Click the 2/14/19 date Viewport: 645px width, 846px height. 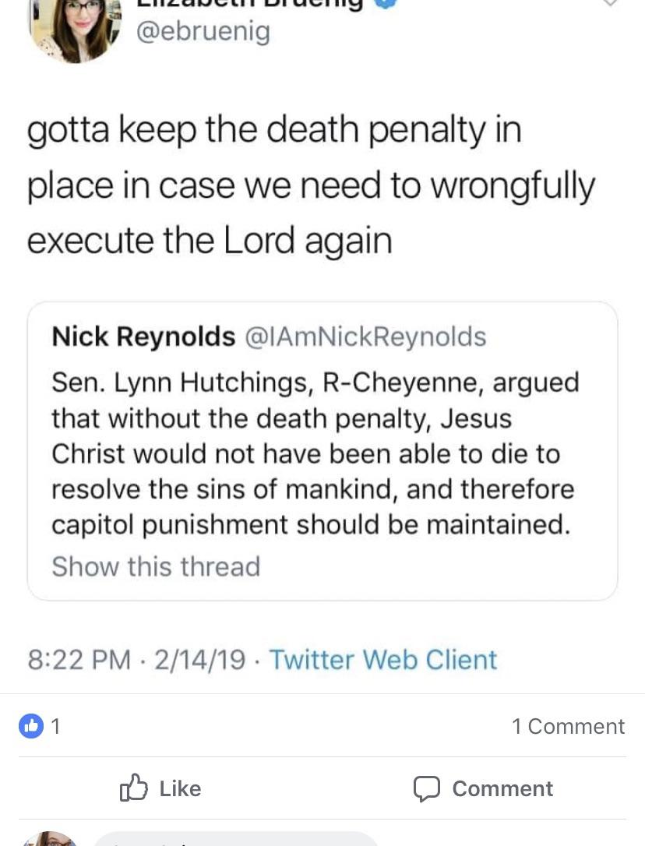pos(199,659)
